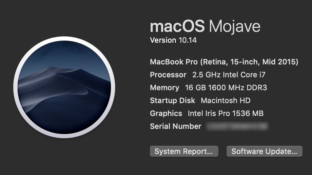Click the 'Version 10.14' text

tap(173, 40)
